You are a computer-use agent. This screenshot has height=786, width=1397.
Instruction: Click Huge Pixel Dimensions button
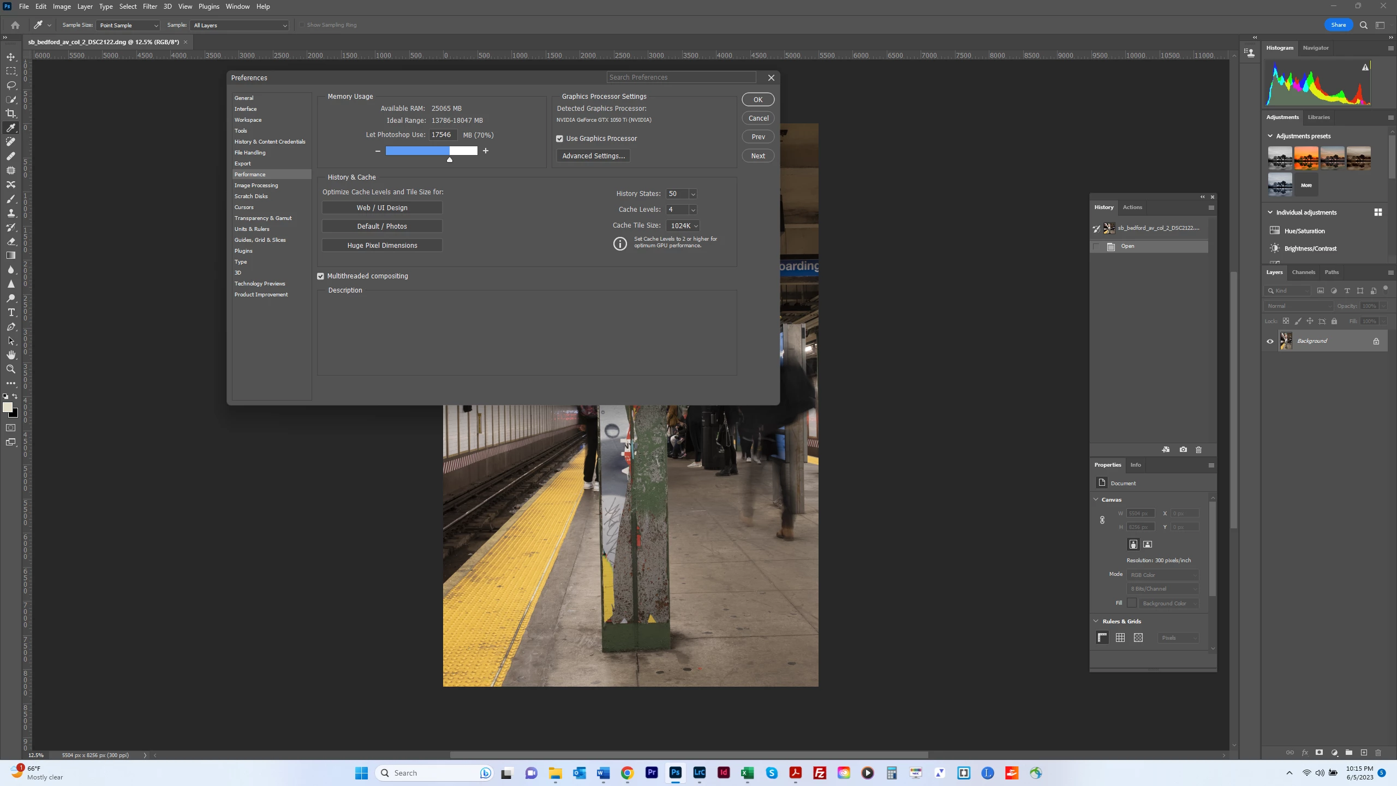(382, 246)
